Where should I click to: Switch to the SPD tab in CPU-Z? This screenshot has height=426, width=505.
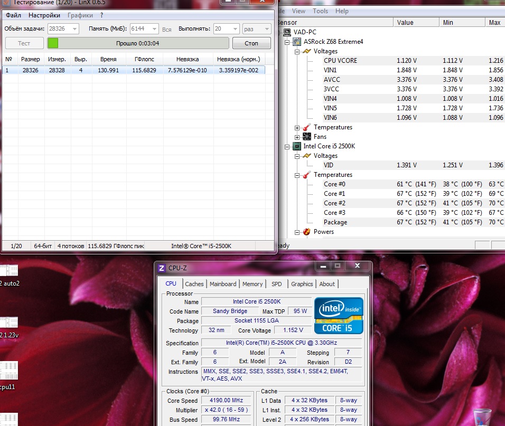277,284
